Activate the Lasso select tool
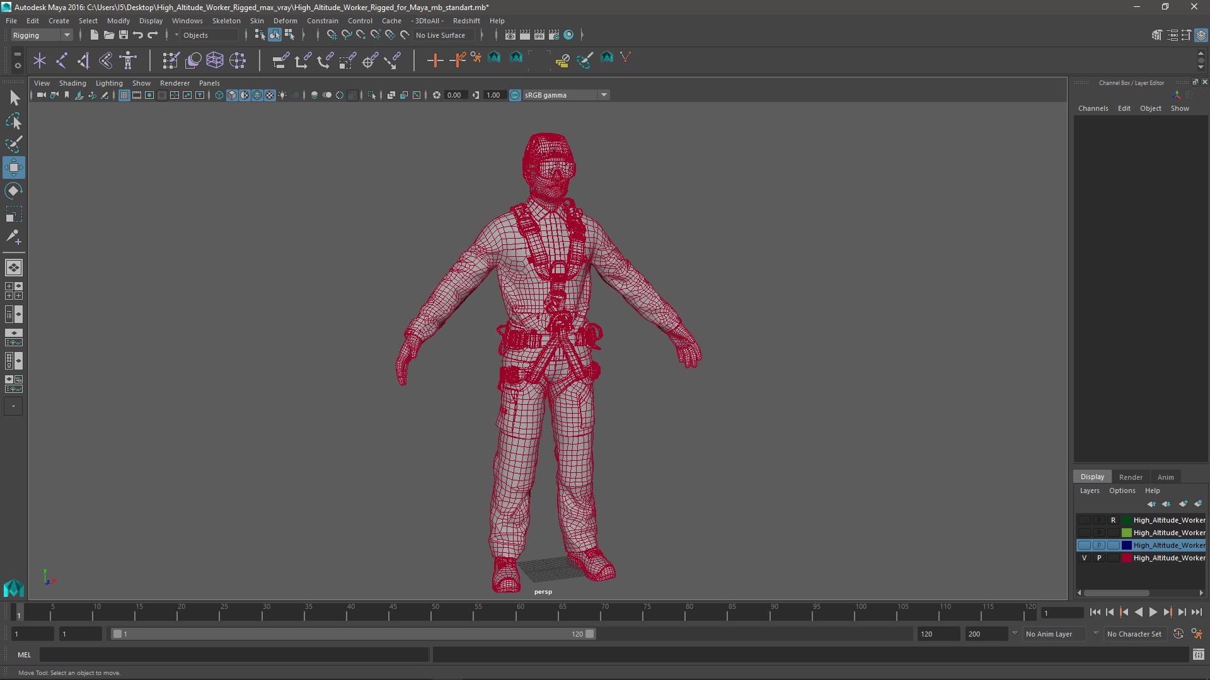Viewport: 1210px width, 680px height. 14,121
